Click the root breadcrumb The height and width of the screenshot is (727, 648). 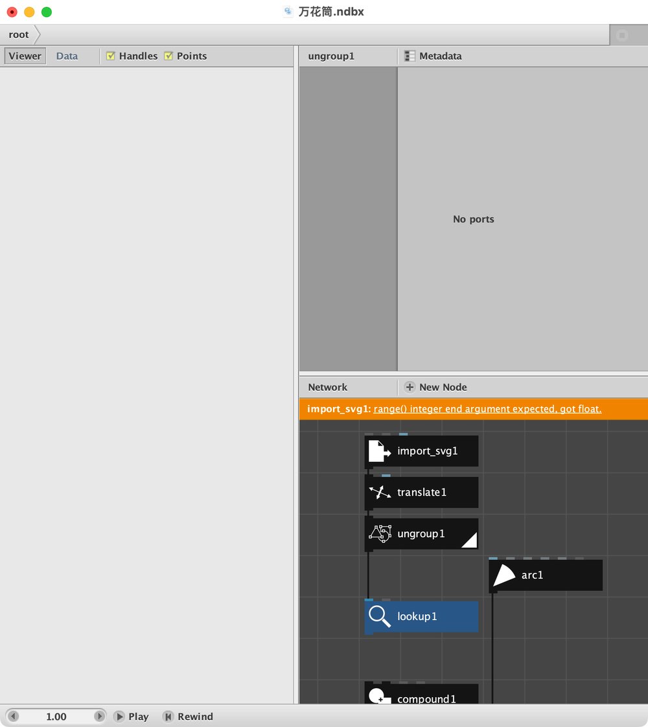coord(19,35)
